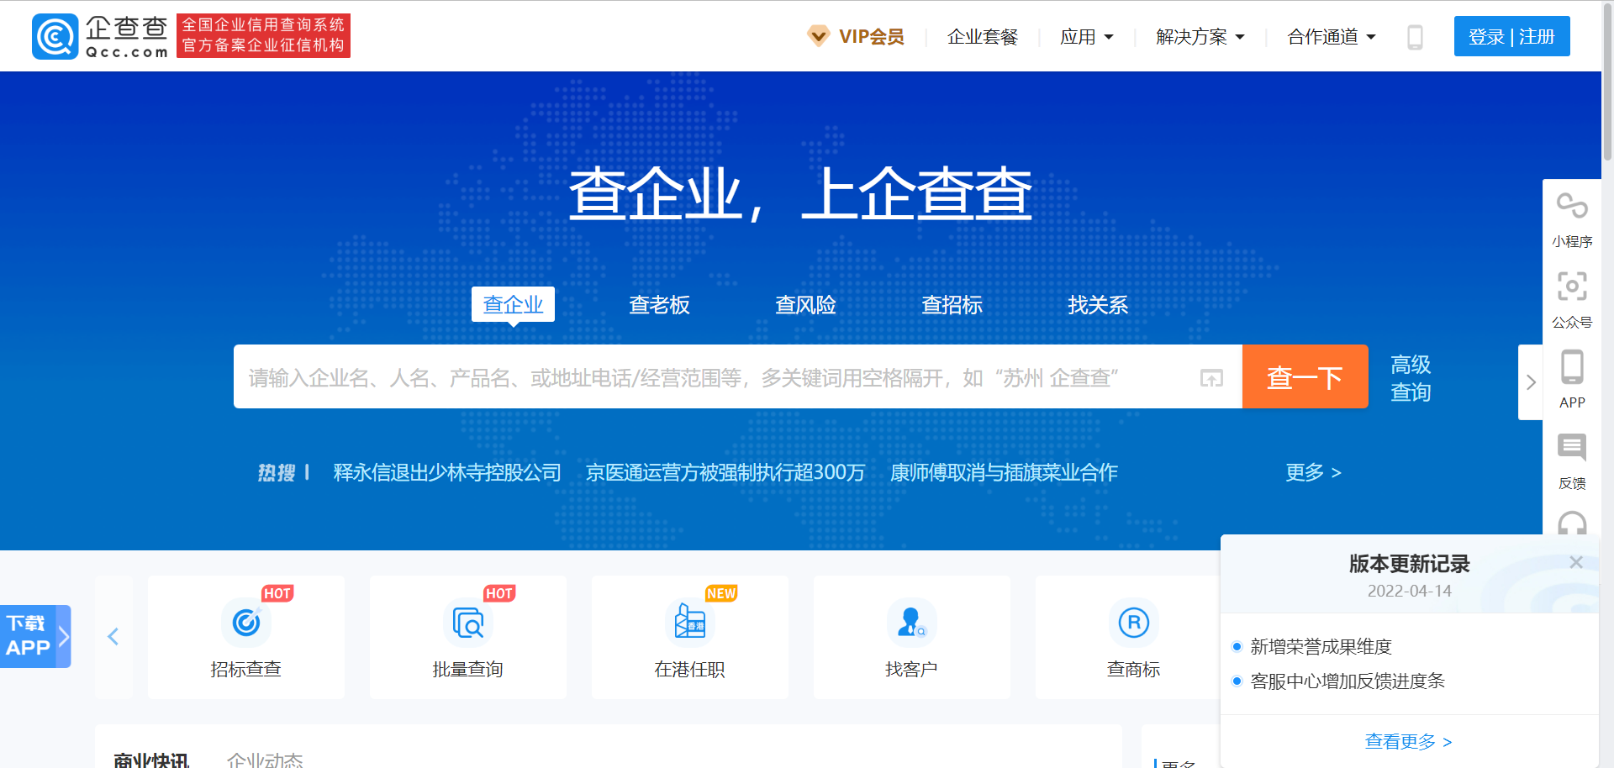Switch to the 找关系 tab
Screen dimensions: 1614x768
(x=1098, y=305)
